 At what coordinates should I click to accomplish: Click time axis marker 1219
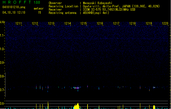tap(149, 23)
